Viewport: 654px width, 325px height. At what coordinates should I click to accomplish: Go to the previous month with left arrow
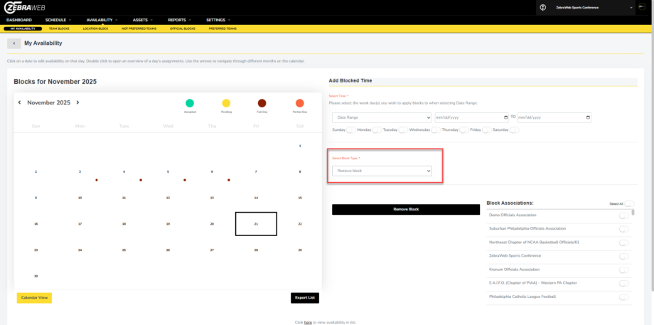tap(20, 103)
